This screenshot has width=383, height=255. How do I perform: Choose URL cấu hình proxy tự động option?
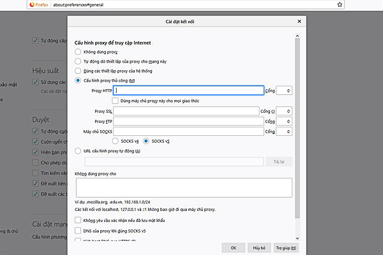click(x=78, y=150)
